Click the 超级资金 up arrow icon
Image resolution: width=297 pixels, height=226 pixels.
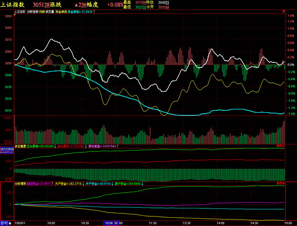[x=52, y=184]
